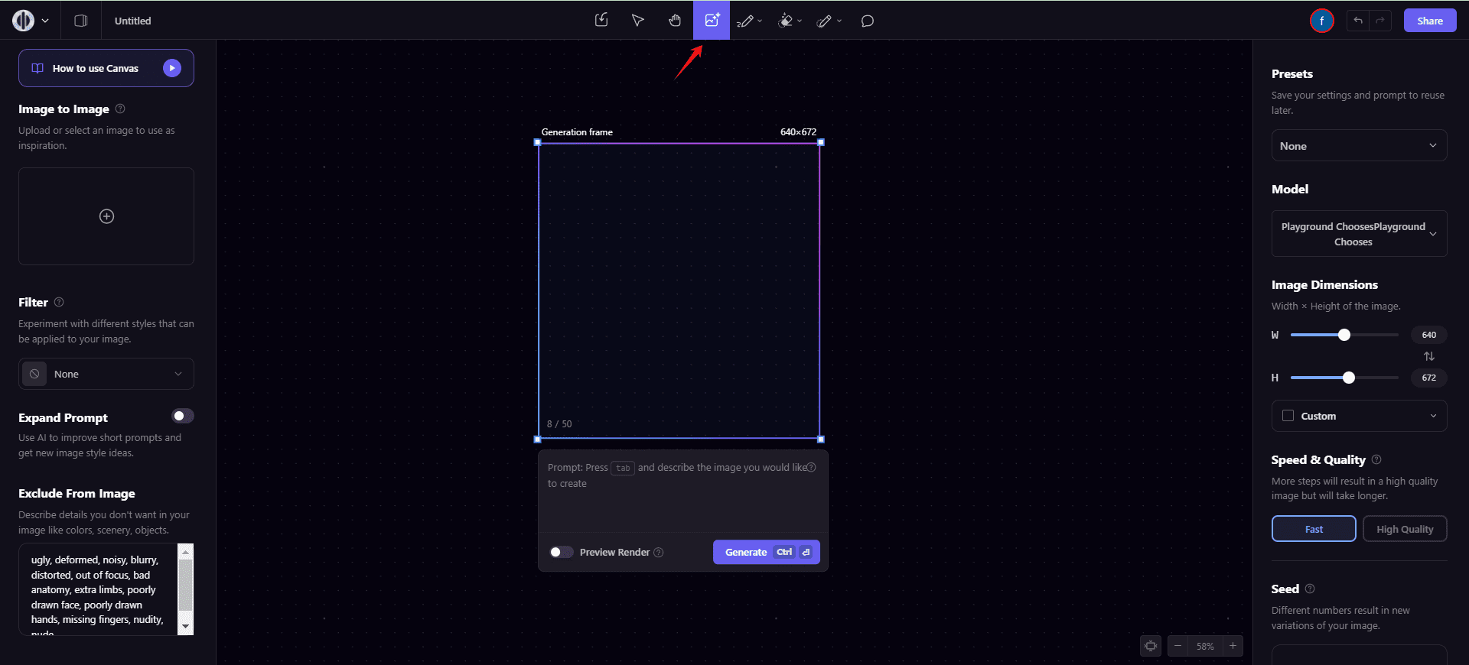Click the undo arrow button

(1358, 21)
